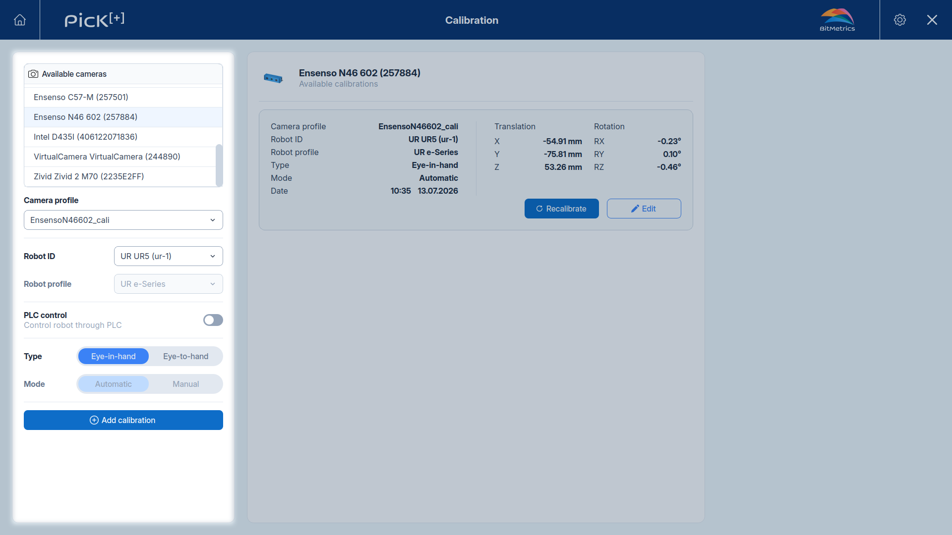The height and width of the screenshot is (535, 952).
Task: Select Intel D435I (406122071836) camera
Action: coord(120,137)
